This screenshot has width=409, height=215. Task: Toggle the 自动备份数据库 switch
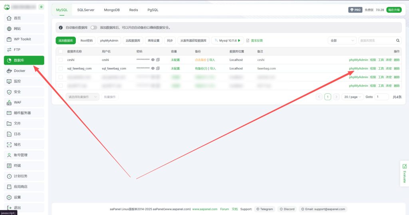click(x=94, y=28)
